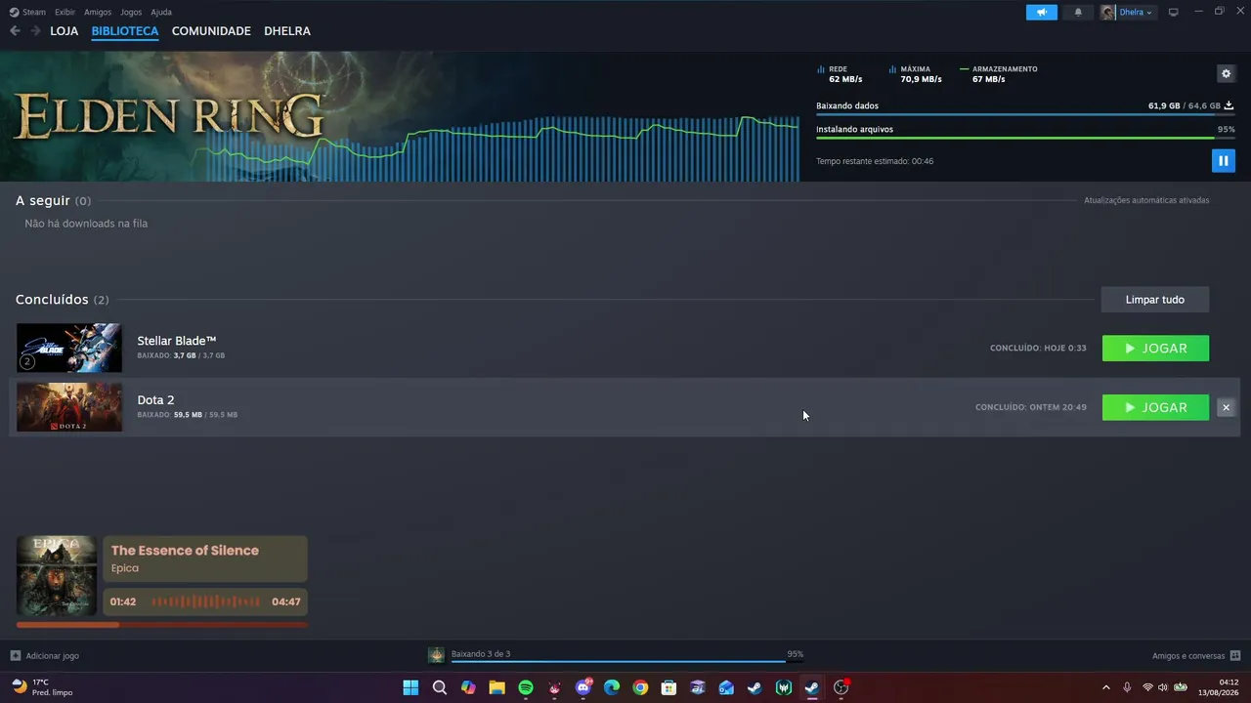Open the Stellar Blade thumbnail
This screenshot has height=703, width=1251.
pos(69,348)
